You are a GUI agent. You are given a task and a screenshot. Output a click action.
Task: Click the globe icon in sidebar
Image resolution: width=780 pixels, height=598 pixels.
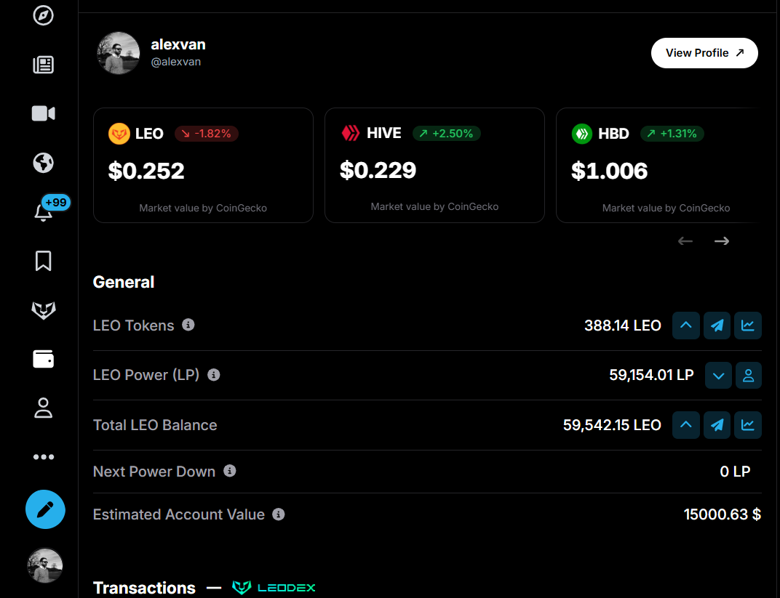click(x=43, y=163)
